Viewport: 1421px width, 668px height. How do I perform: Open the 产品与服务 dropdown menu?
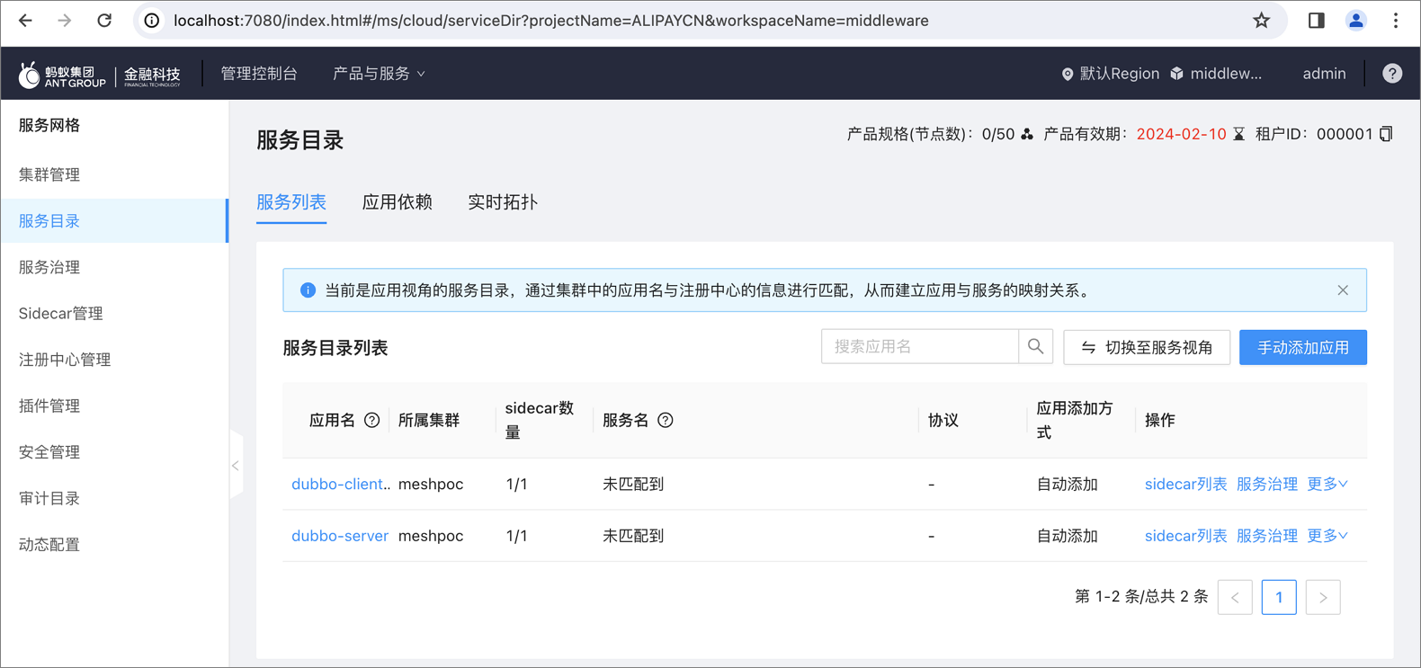(379, 74)
